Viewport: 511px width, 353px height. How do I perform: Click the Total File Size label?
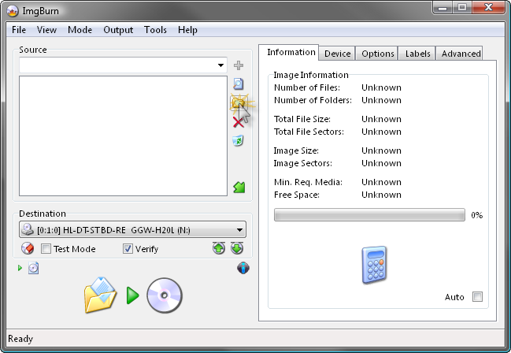pos(302,119)
